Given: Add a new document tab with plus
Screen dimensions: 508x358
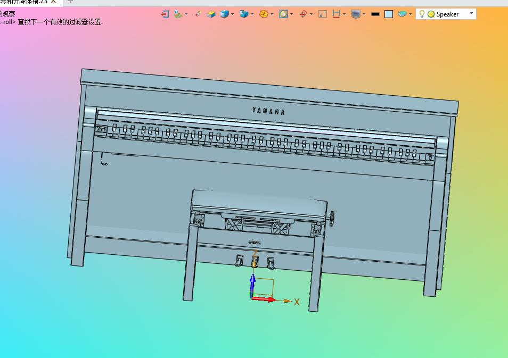Looking at the screenshot, I should pyautogui.click(x=70, y=2).
